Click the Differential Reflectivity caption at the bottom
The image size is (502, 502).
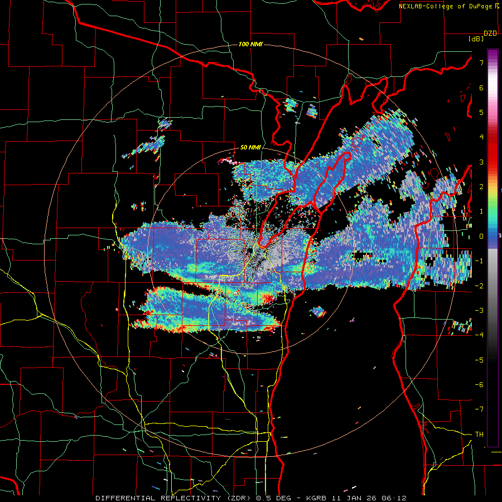[251, 498]
